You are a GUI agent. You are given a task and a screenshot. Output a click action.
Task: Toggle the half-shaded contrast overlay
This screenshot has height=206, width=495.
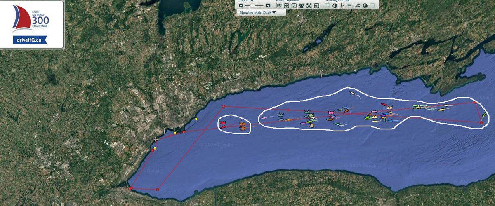335,6
